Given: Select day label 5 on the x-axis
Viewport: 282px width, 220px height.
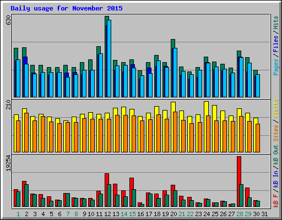Looking at the screenshot, I should pos(51,214).
